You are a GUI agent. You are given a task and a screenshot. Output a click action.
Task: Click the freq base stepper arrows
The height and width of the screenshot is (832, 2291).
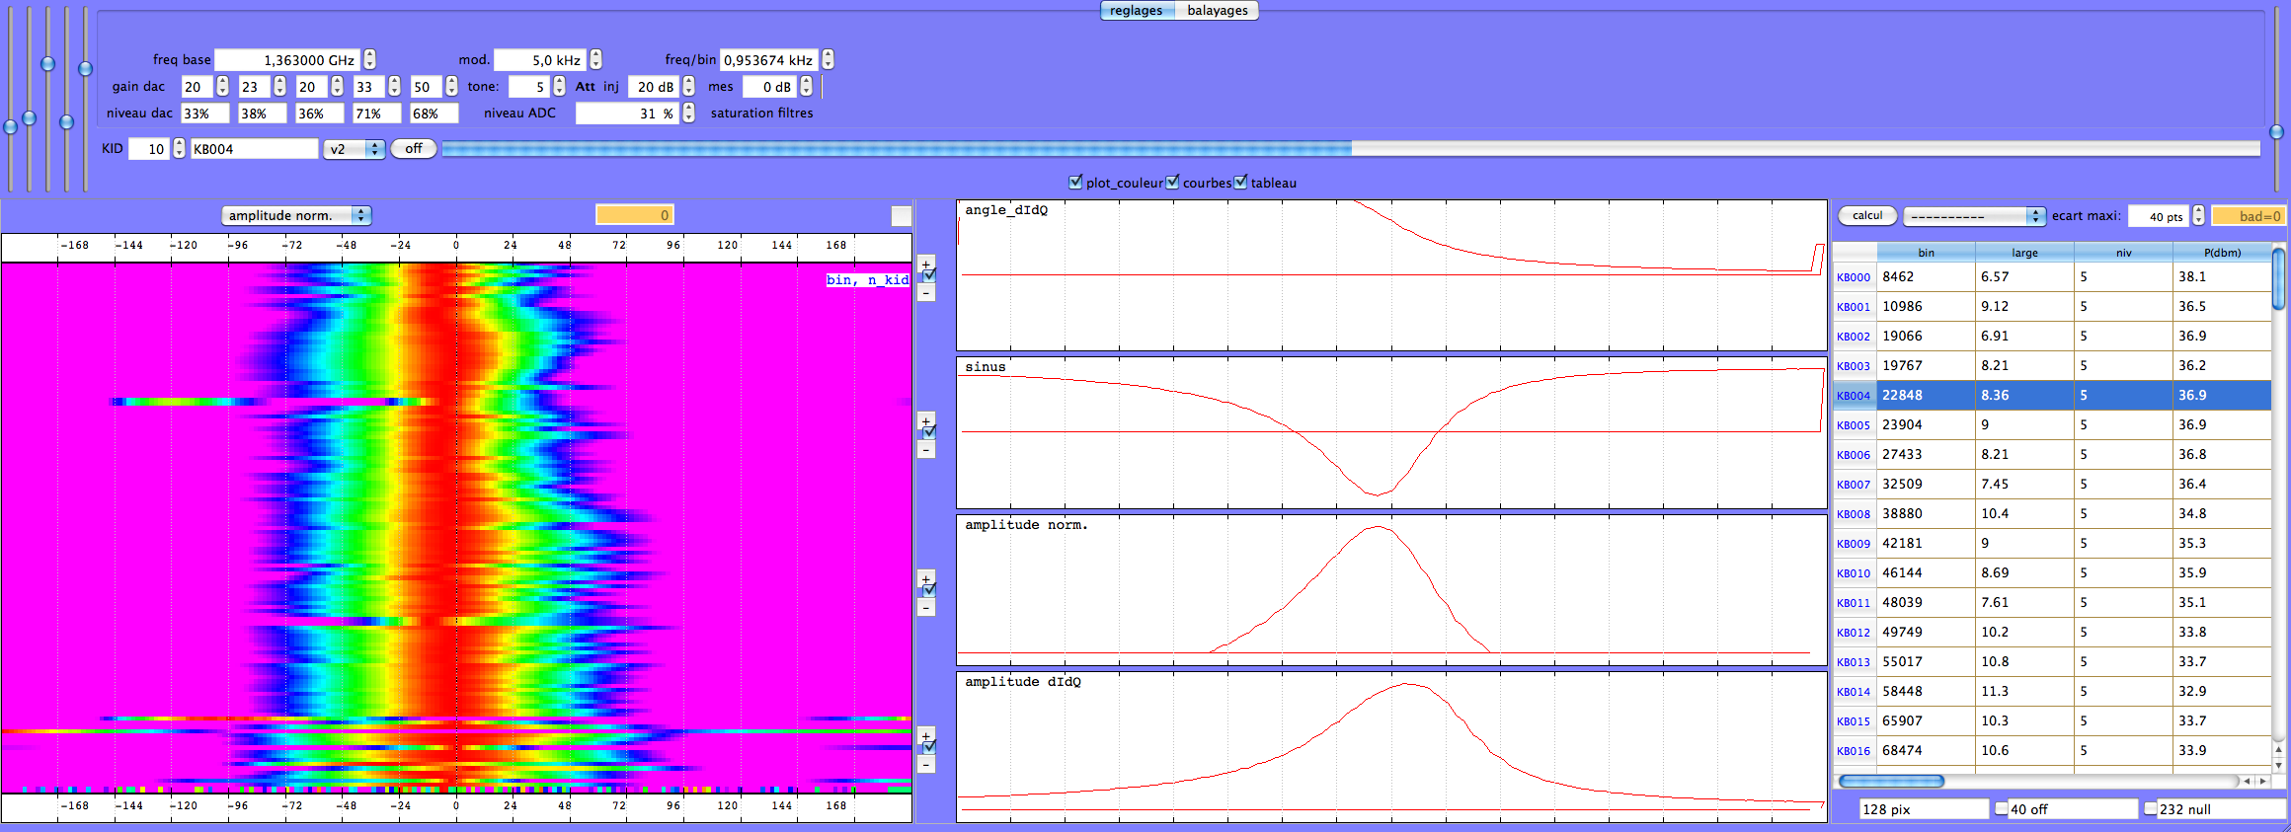coord(369,60)
